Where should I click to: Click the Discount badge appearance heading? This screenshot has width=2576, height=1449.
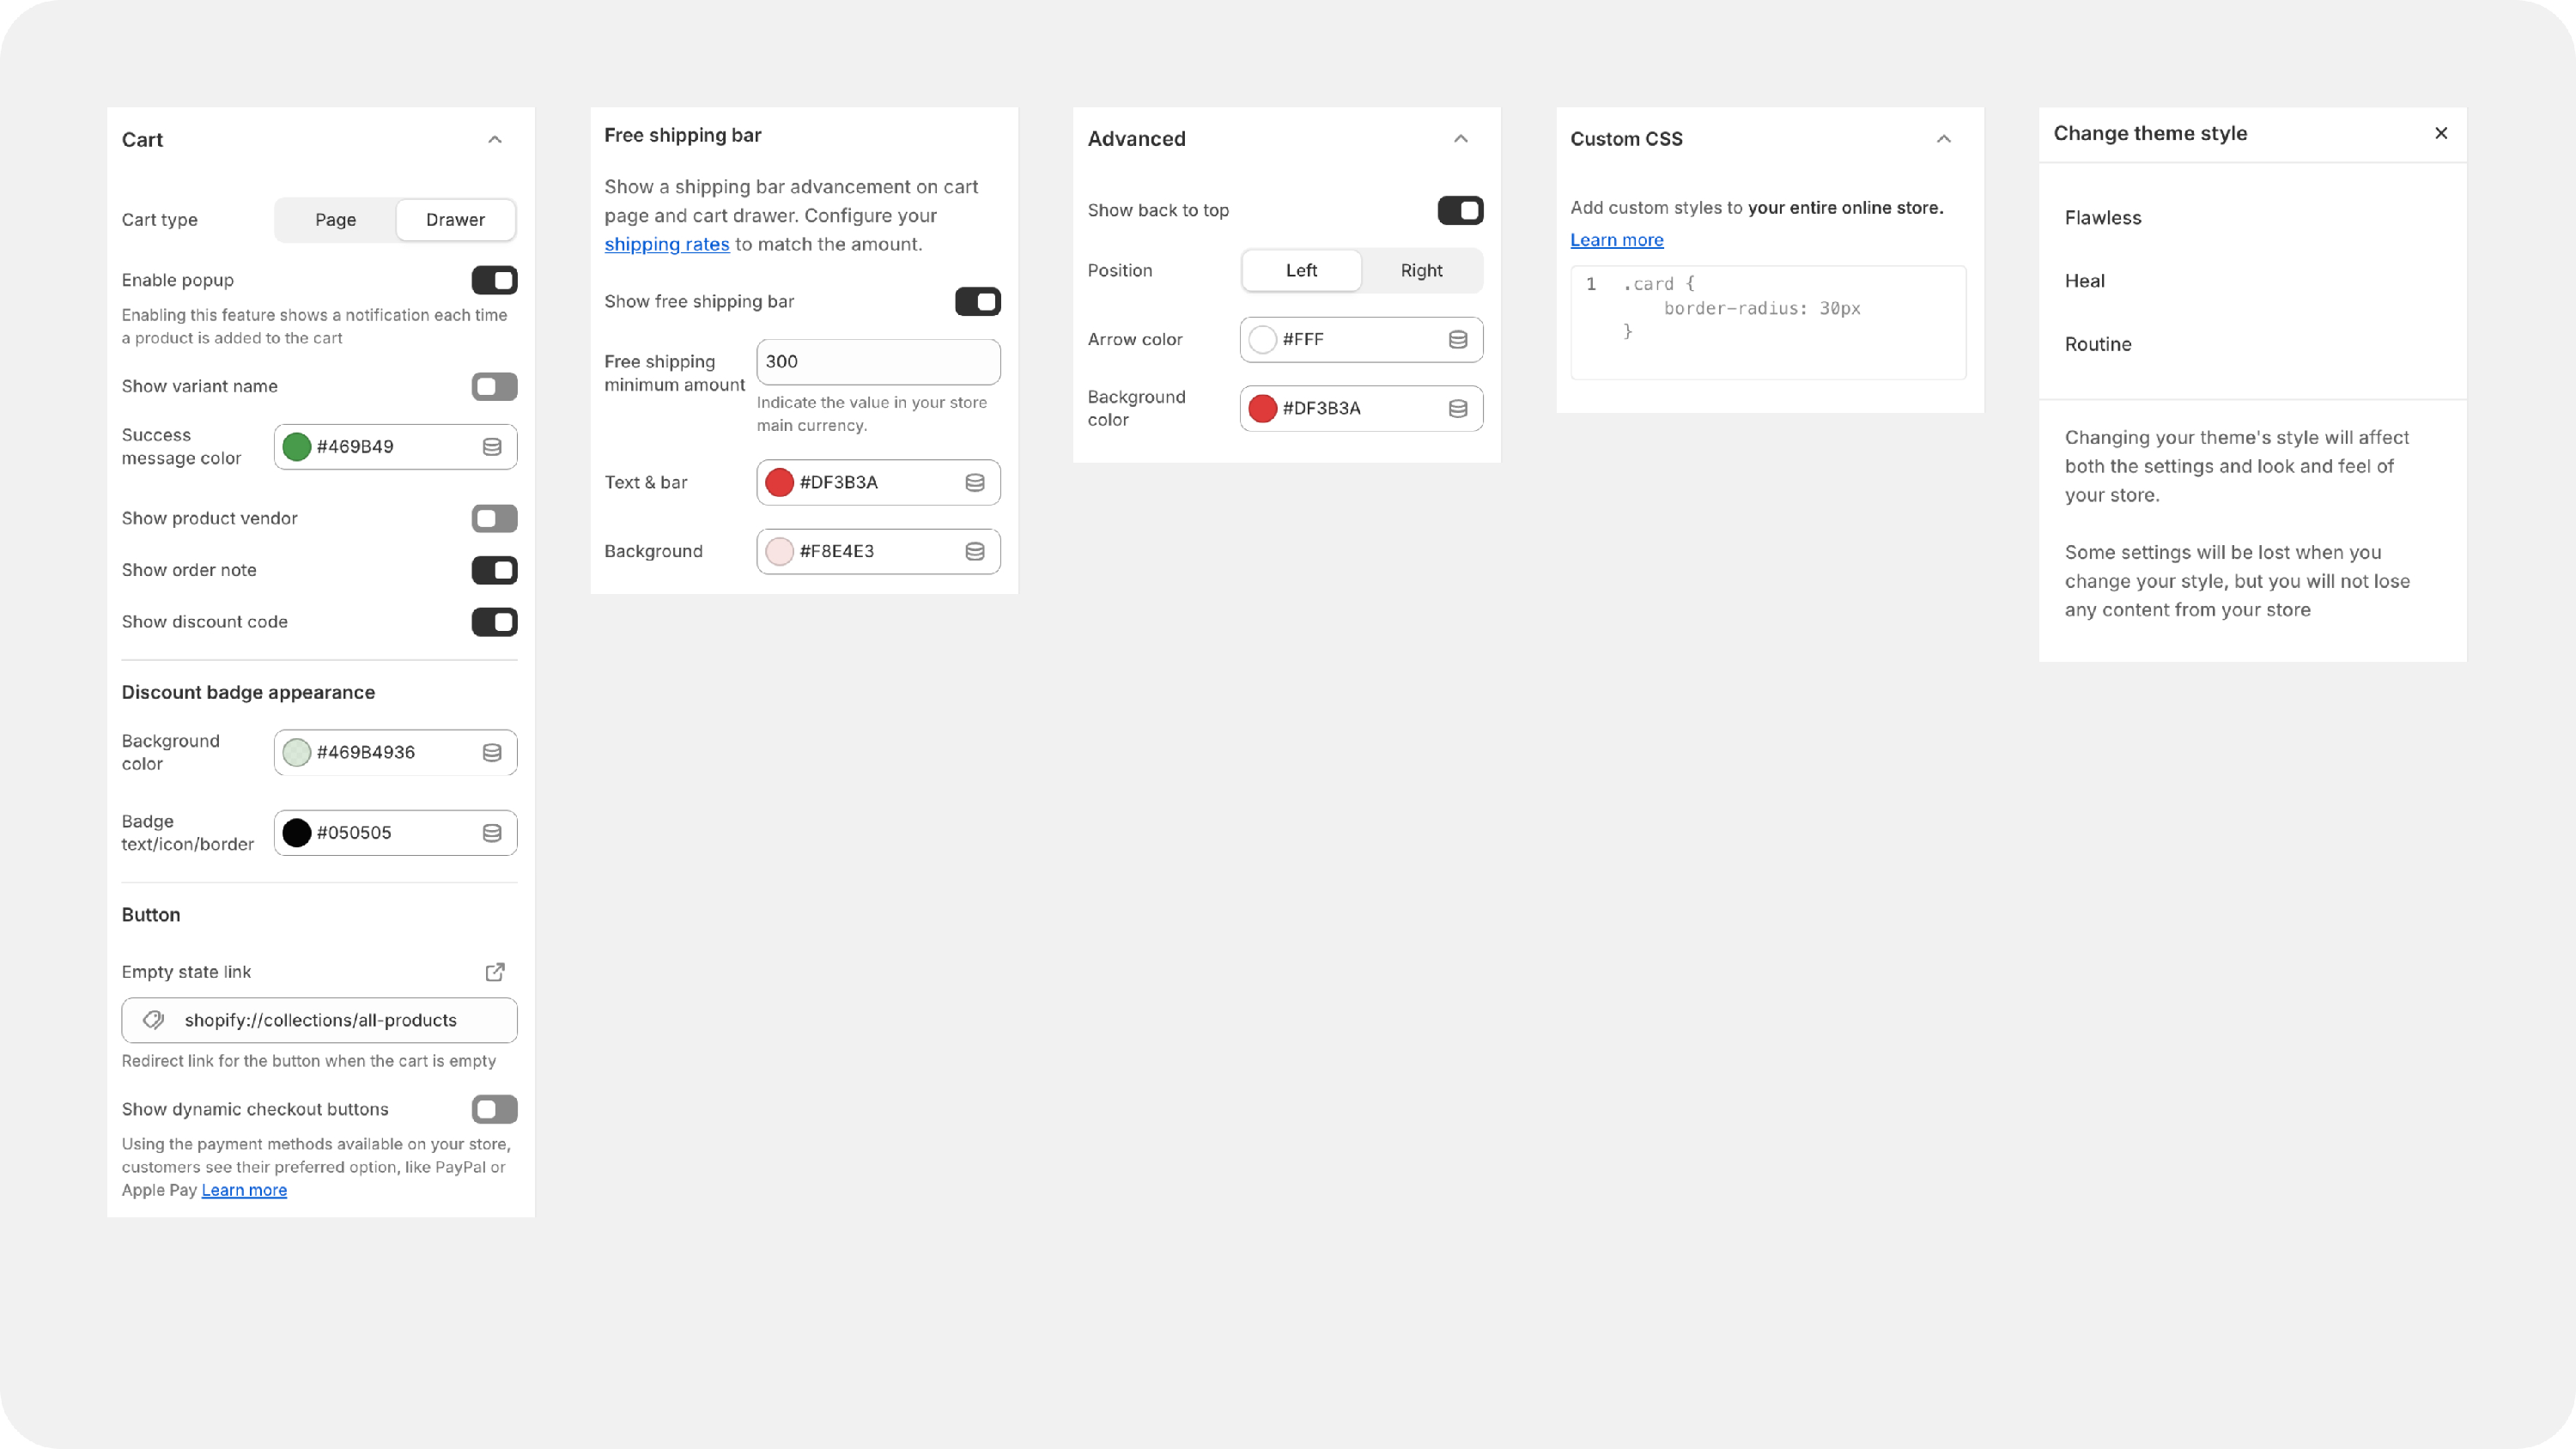tap(248, 693)
